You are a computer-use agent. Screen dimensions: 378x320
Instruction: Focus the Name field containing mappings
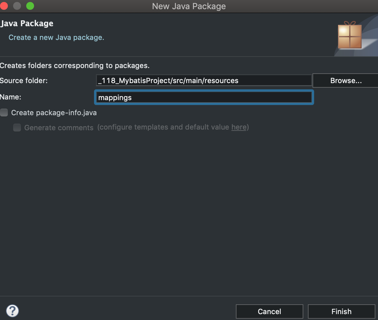click(204, 97)
